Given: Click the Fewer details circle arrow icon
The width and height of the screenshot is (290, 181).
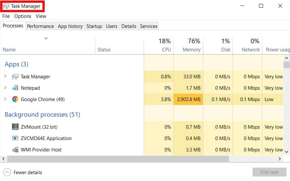Looking at the screenshot, I should coord(7,173).
